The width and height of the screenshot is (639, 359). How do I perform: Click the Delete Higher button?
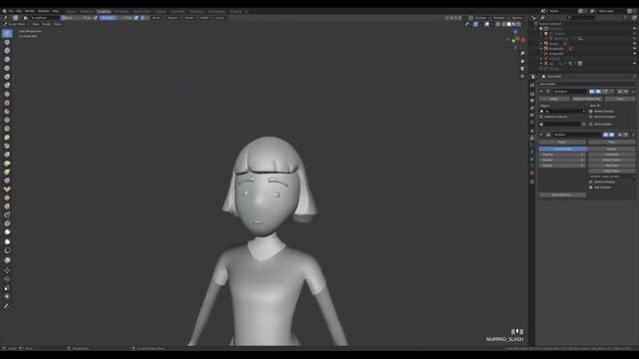pyautogui.click(x=612, y=160)
